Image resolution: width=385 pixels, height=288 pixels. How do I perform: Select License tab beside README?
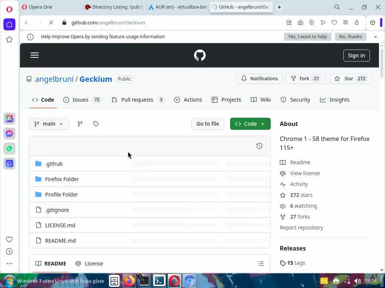point(89,264)
